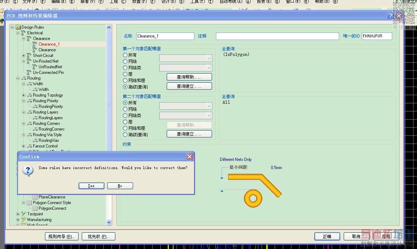Click the Manufacturing category icon
The width and height of the screenshot is (417, 249).
[x=24, y=220]
